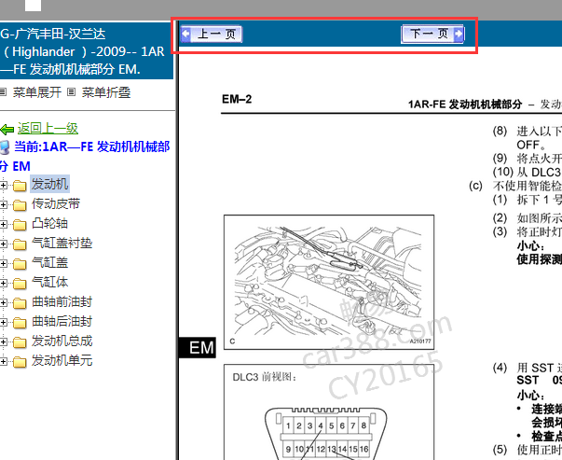Click the 曲轴前油封 folder icon
This screenshot has width=562, height=460.
coord(20,303)
